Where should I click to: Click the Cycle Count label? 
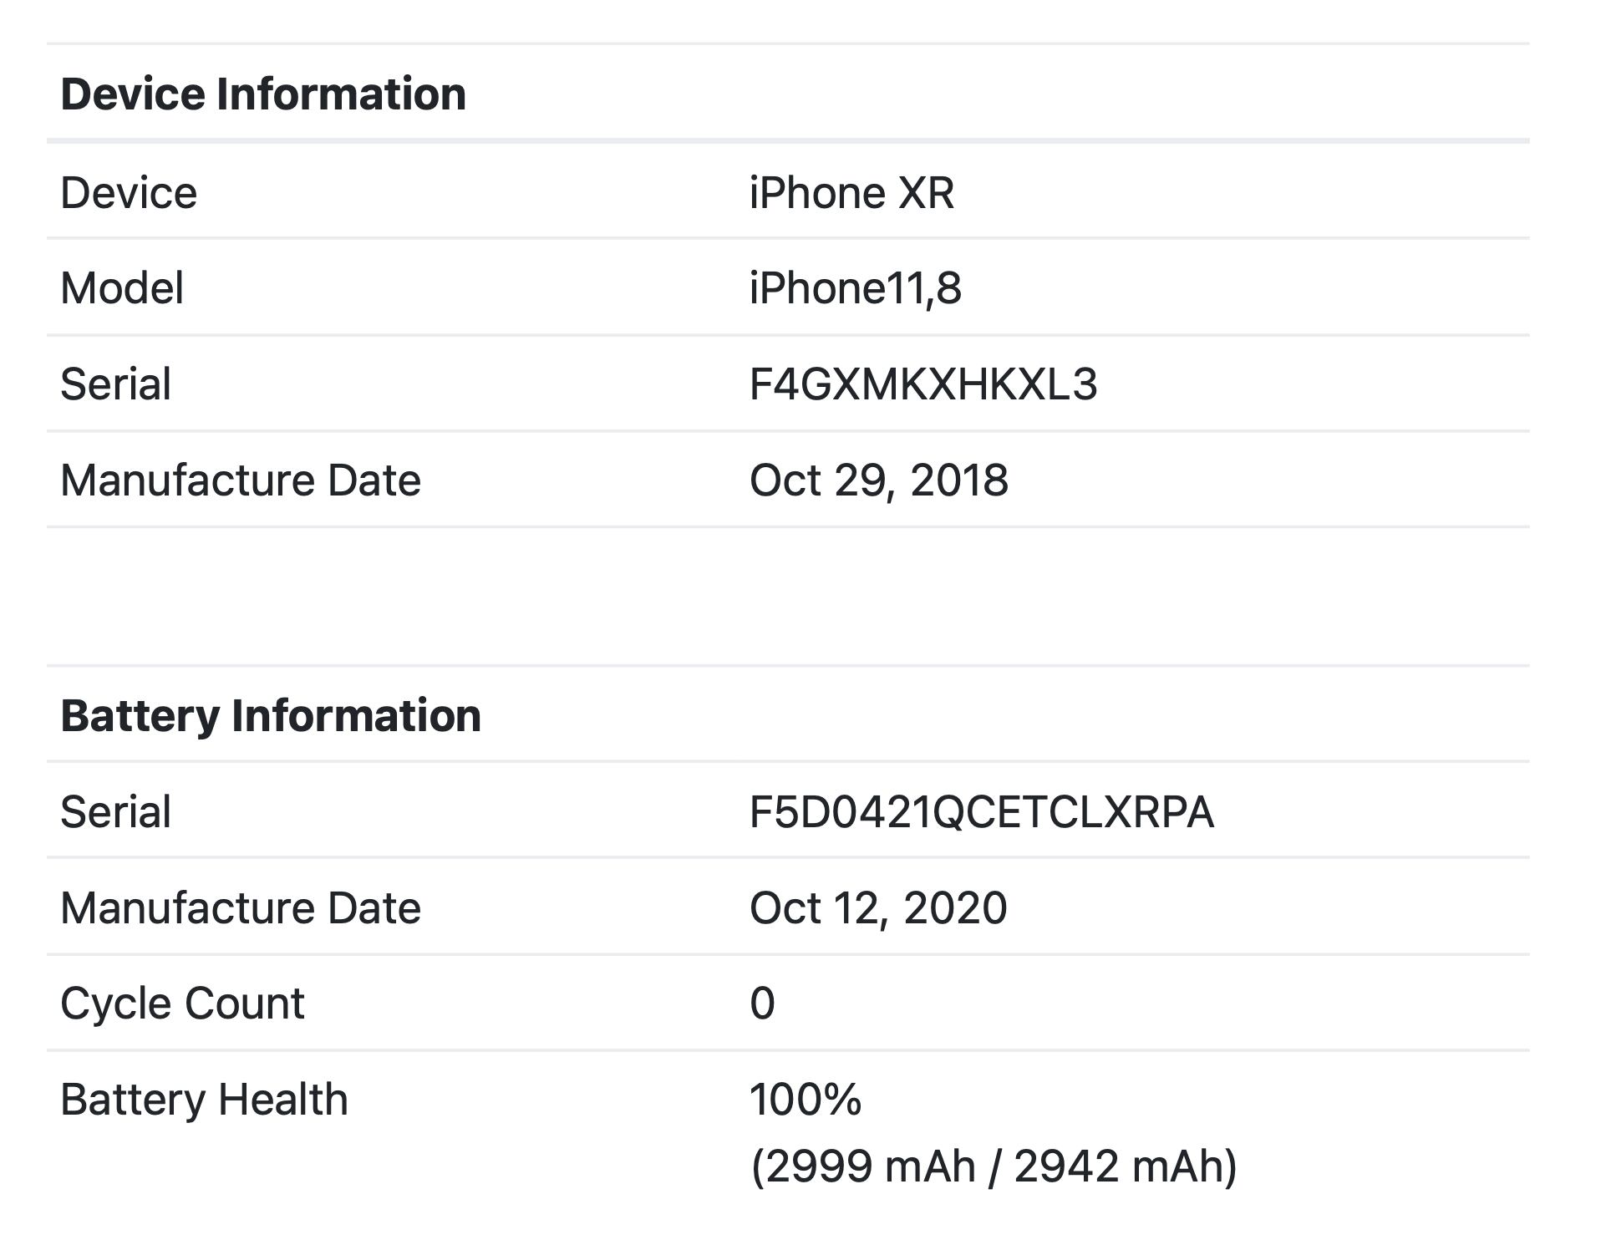point(182,1004)
